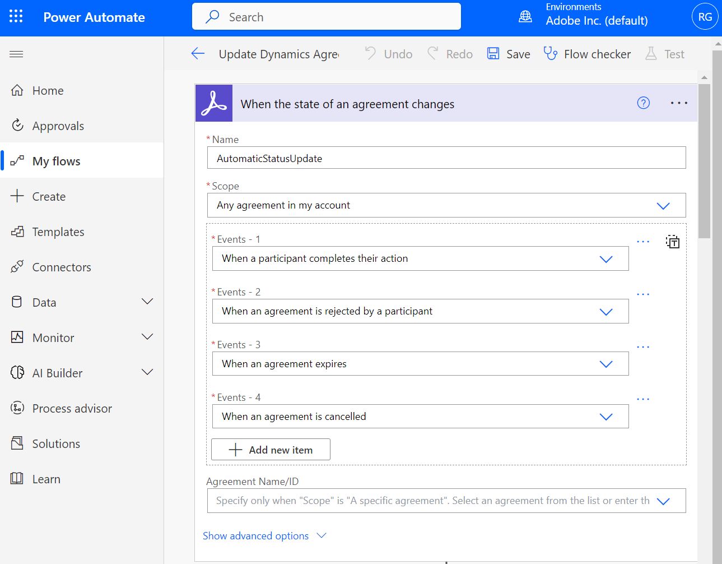Viewport: 722px width, 564px height.
Task: Click Power Automate brand title
Action: point(94,17)
